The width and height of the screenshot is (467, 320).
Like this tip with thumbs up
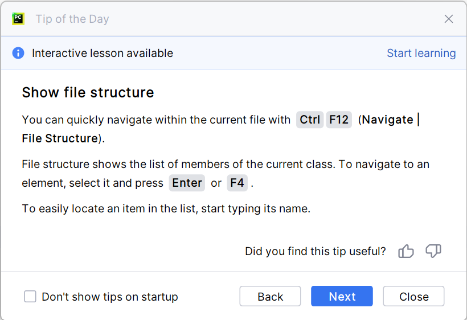(x=406, y=251)
